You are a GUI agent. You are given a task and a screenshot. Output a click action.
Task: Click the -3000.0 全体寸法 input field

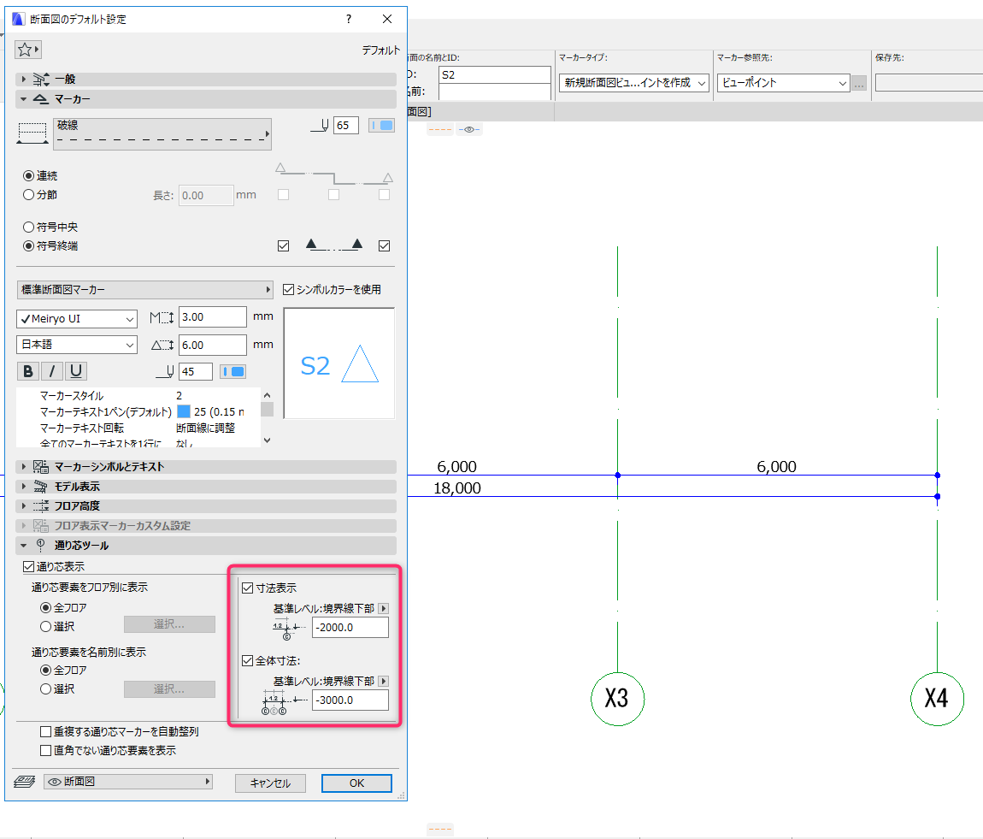(x=350, y=700)
